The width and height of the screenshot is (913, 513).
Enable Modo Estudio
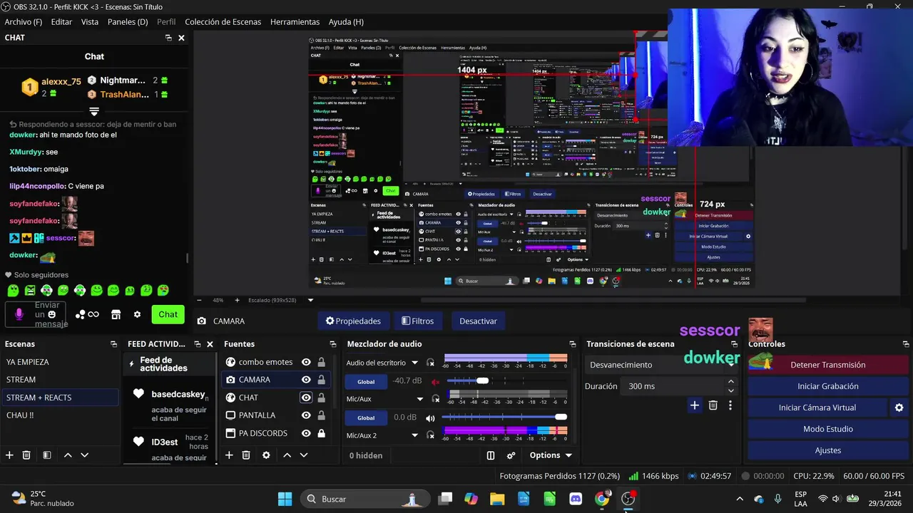827,429
